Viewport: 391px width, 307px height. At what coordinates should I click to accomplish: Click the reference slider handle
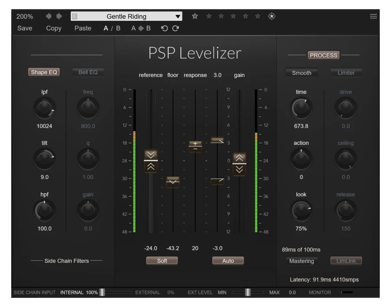point(151,161)
